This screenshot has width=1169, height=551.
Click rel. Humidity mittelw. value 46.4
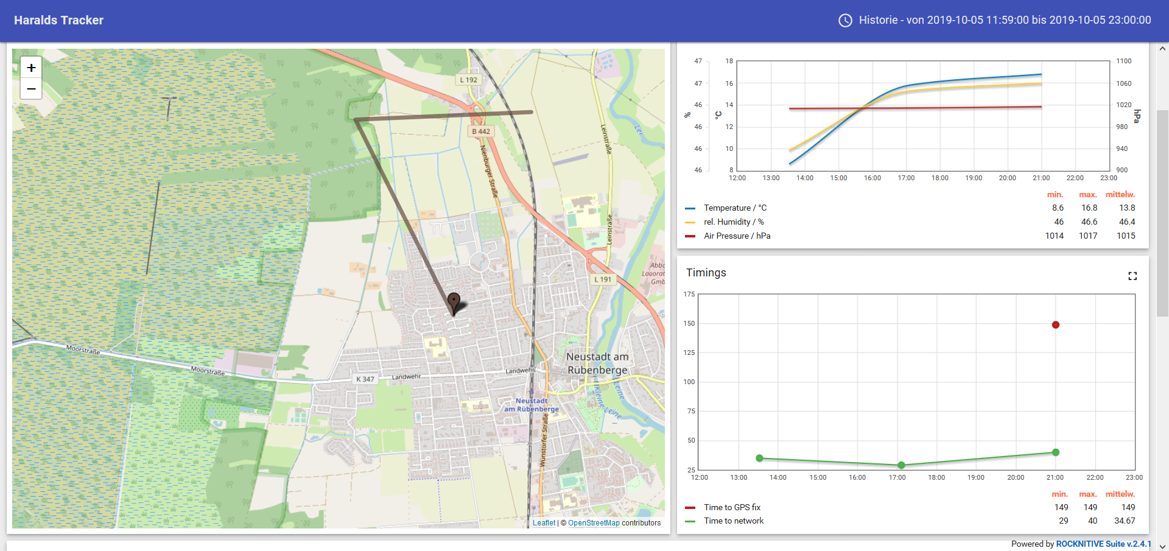coord(1127,222)
